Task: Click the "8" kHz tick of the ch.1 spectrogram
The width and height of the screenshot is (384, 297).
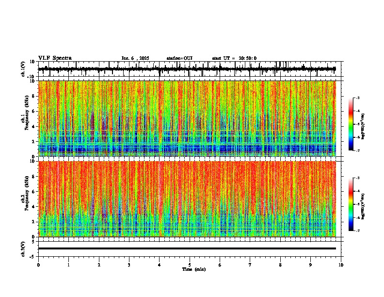Action: click(33, 96)
